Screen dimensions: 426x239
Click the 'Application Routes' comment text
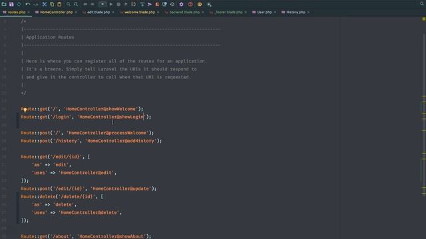pos(50,37)
